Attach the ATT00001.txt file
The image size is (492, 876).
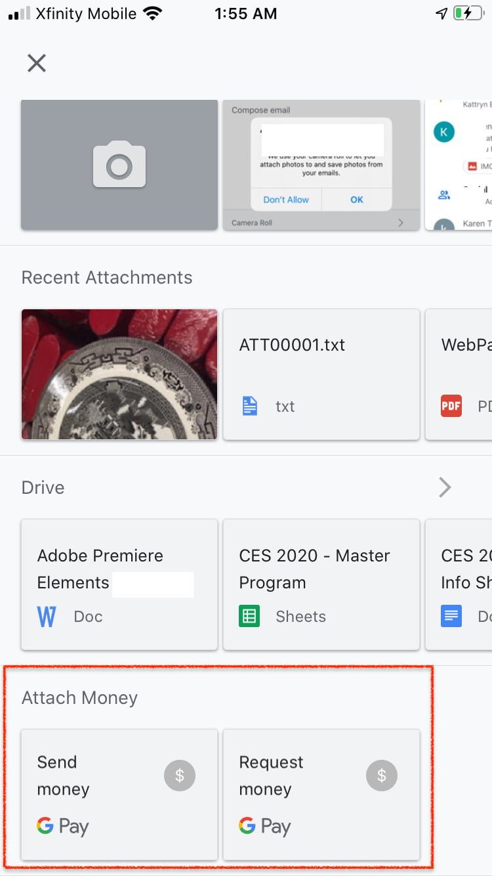click(321, 374)
